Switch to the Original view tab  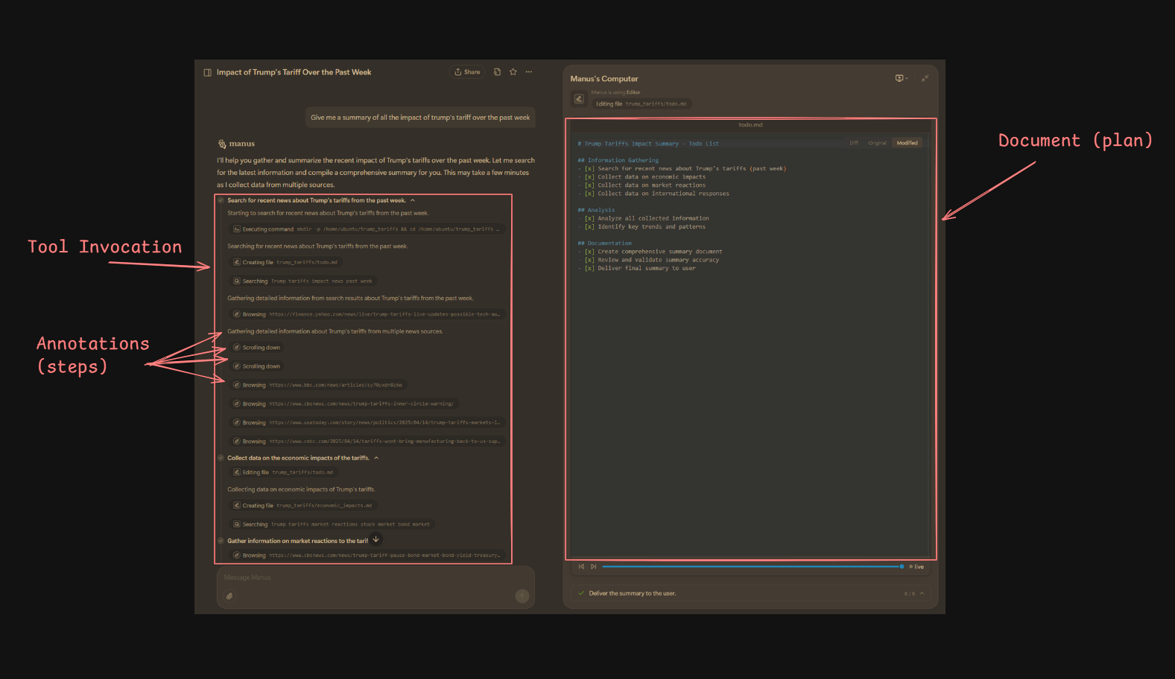tap(877, 143)
